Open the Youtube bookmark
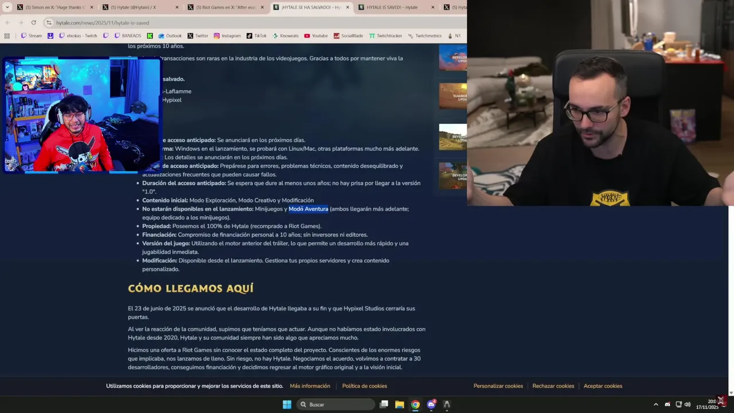 coord(316,36)
